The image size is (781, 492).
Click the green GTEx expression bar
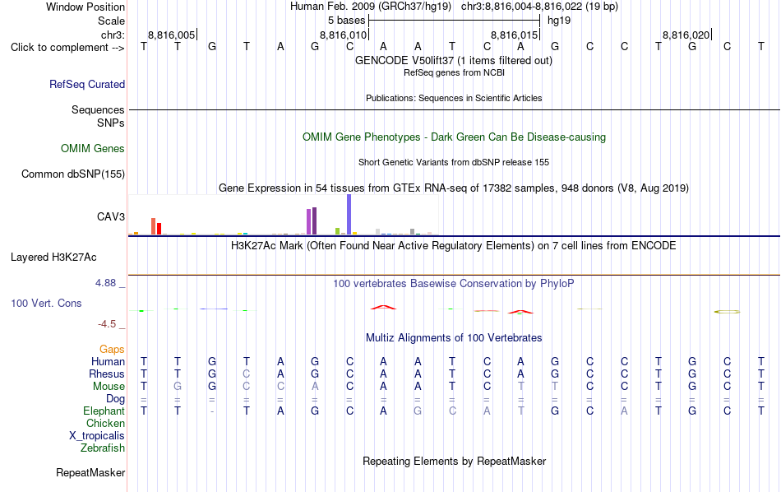pyautogui.click(x=338, y=231)
